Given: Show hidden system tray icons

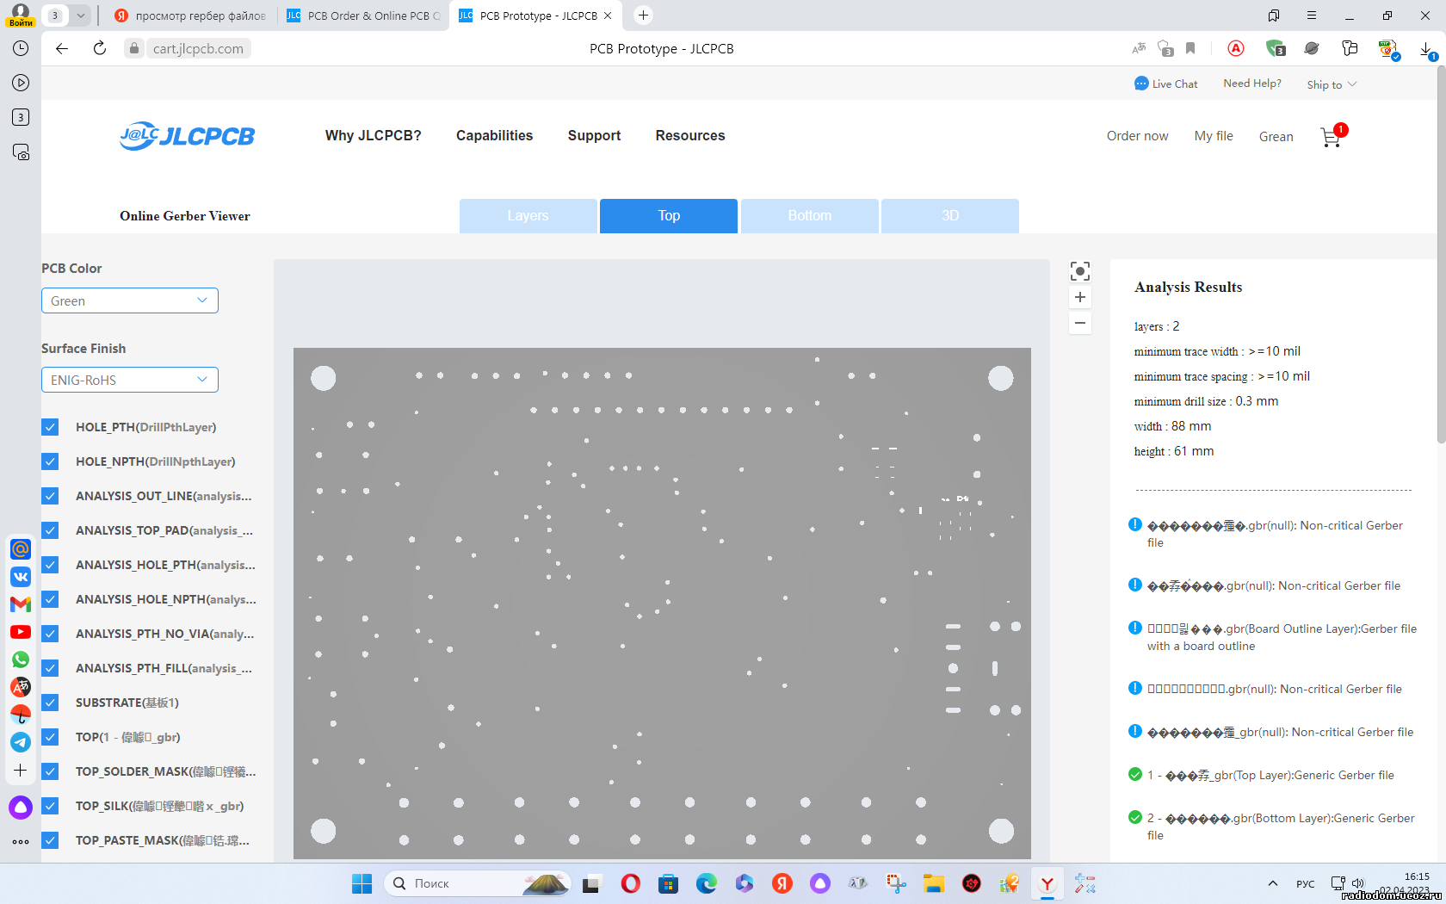Looking at the screenshot, I should (1272, 883).
